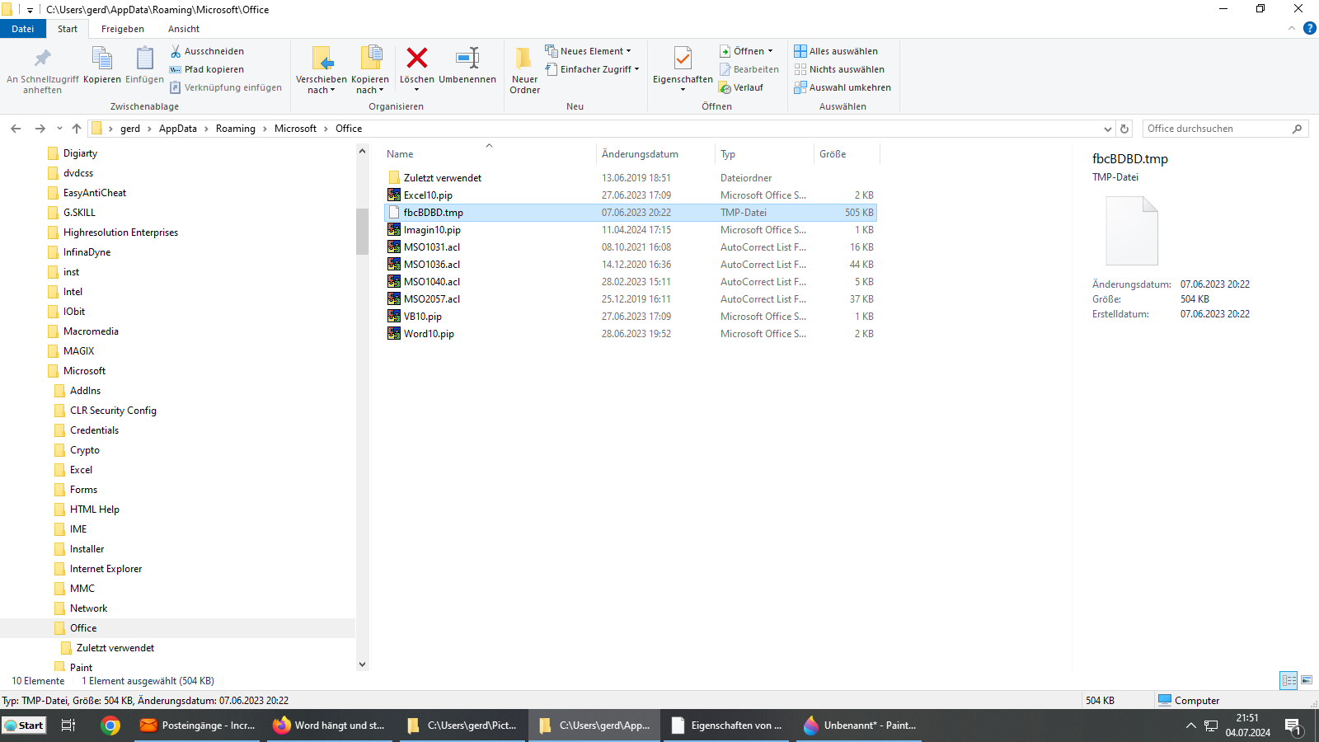Open Task View on the taskbar
Image resolution: width=1319 pixels, height=742 pixels.
(68, 726)
